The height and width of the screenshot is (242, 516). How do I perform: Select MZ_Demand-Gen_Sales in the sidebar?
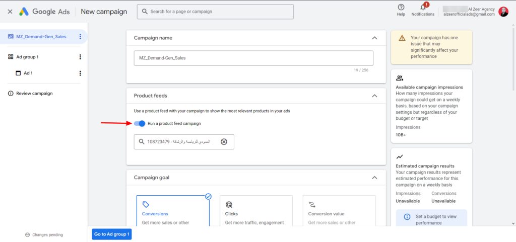tap(41, 37)
